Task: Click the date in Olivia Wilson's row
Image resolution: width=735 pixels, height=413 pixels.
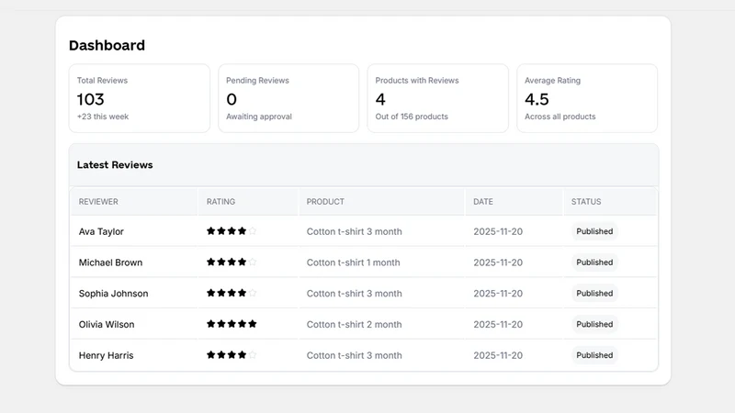Action: click(x=498, y=324)
